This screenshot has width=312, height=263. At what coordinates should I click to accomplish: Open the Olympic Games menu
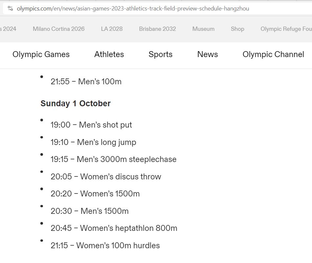coord(41,54)
